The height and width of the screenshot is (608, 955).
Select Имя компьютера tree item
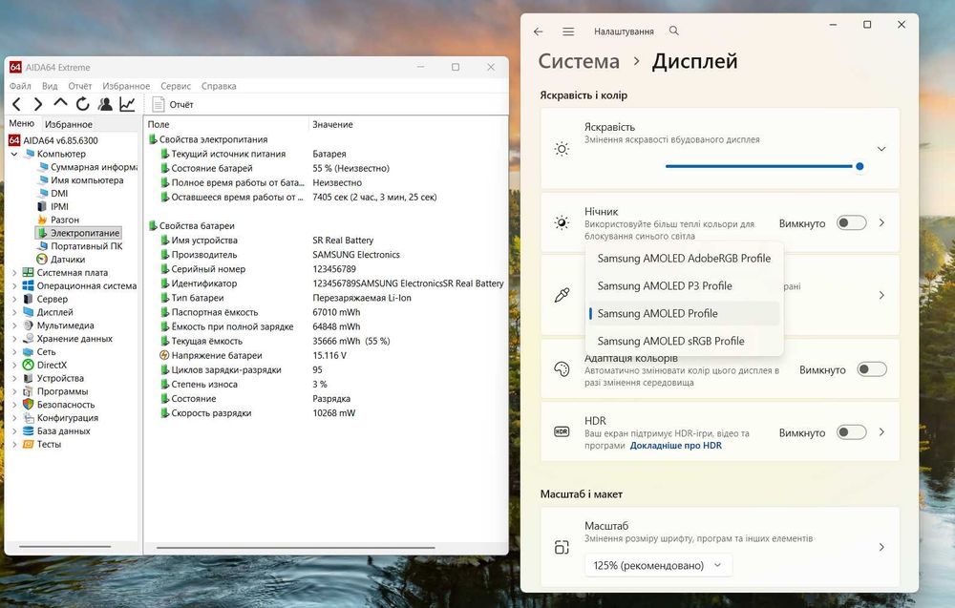pos(80,180)
